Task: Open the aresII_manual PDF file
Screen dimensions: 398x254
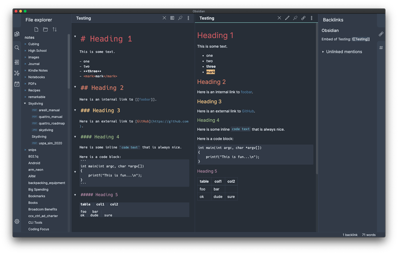Action: point(49,110)
